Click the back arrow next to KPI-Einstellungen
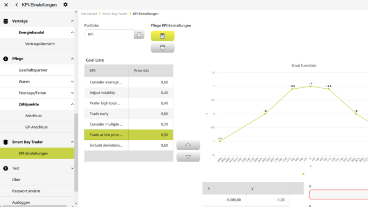The width and height of the screenshot is (368, 207). 16,5
